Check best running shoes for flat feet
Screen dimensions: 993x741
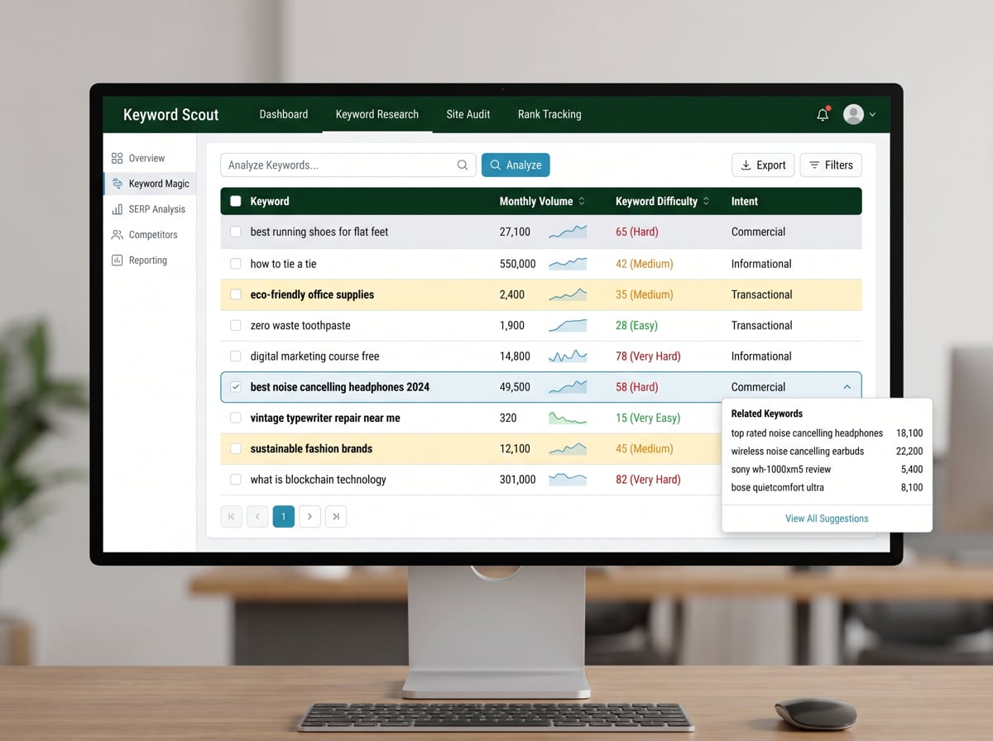(236, 232)
